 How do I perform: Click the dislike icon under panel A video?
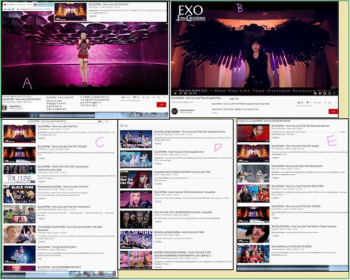click(135, 97)
